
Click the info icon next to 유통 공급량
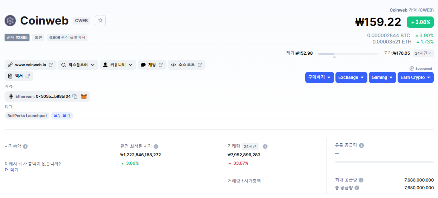(361, 145)
